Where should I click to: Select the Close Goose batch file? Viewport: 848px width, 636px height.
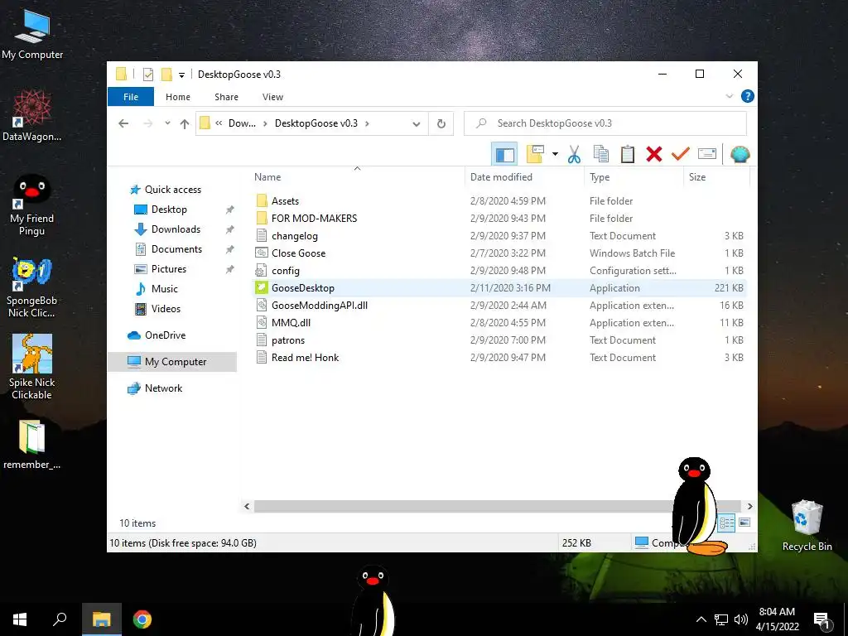click(x=298, y=253)
